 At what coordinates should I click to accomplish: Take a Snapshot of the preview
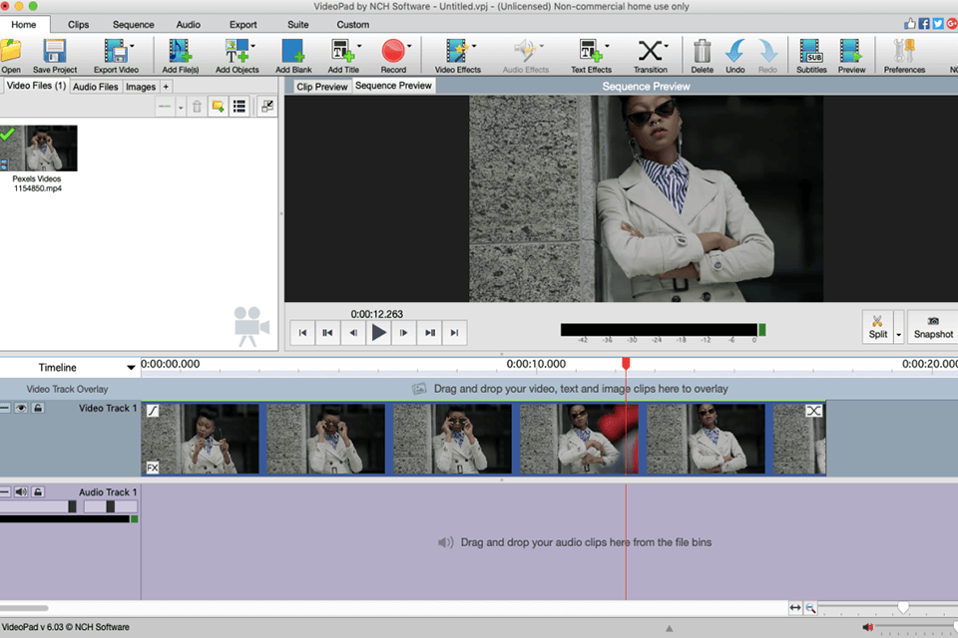pyautogui.click(x=933, y=327)
